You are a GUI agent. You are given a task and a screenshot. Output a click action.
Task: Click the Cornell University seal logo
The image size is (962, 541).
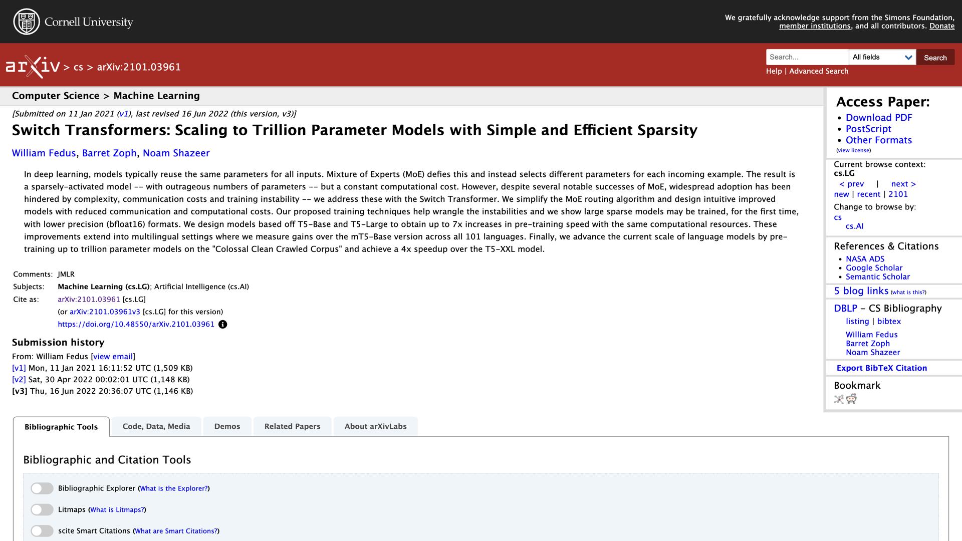click(x=26, y=22)
